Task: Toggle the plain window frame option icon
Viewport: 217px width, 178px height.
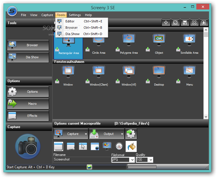Action: (59, 146)
